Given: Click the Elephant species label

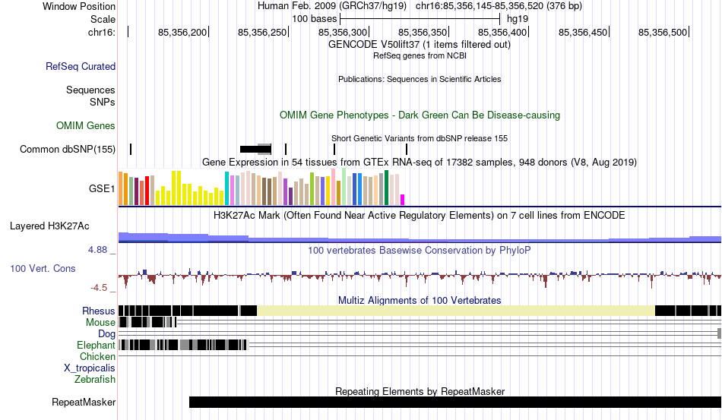Looking at the screenshot, I should coord(96,345).
